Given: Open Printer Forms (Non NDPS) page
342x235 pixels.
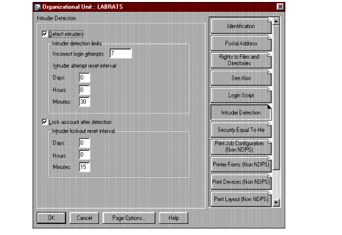Looking at the screenshot, I should point(241,164).
